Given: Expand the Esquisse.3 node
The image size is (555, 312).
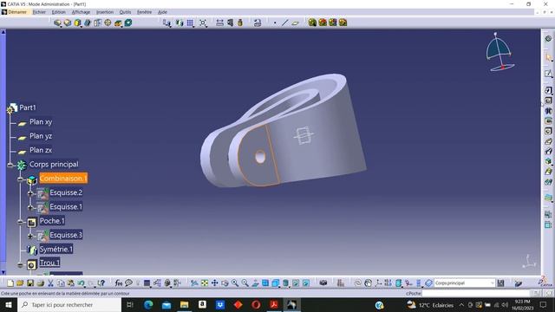Looking at the screenshot, I should (30, 236).
